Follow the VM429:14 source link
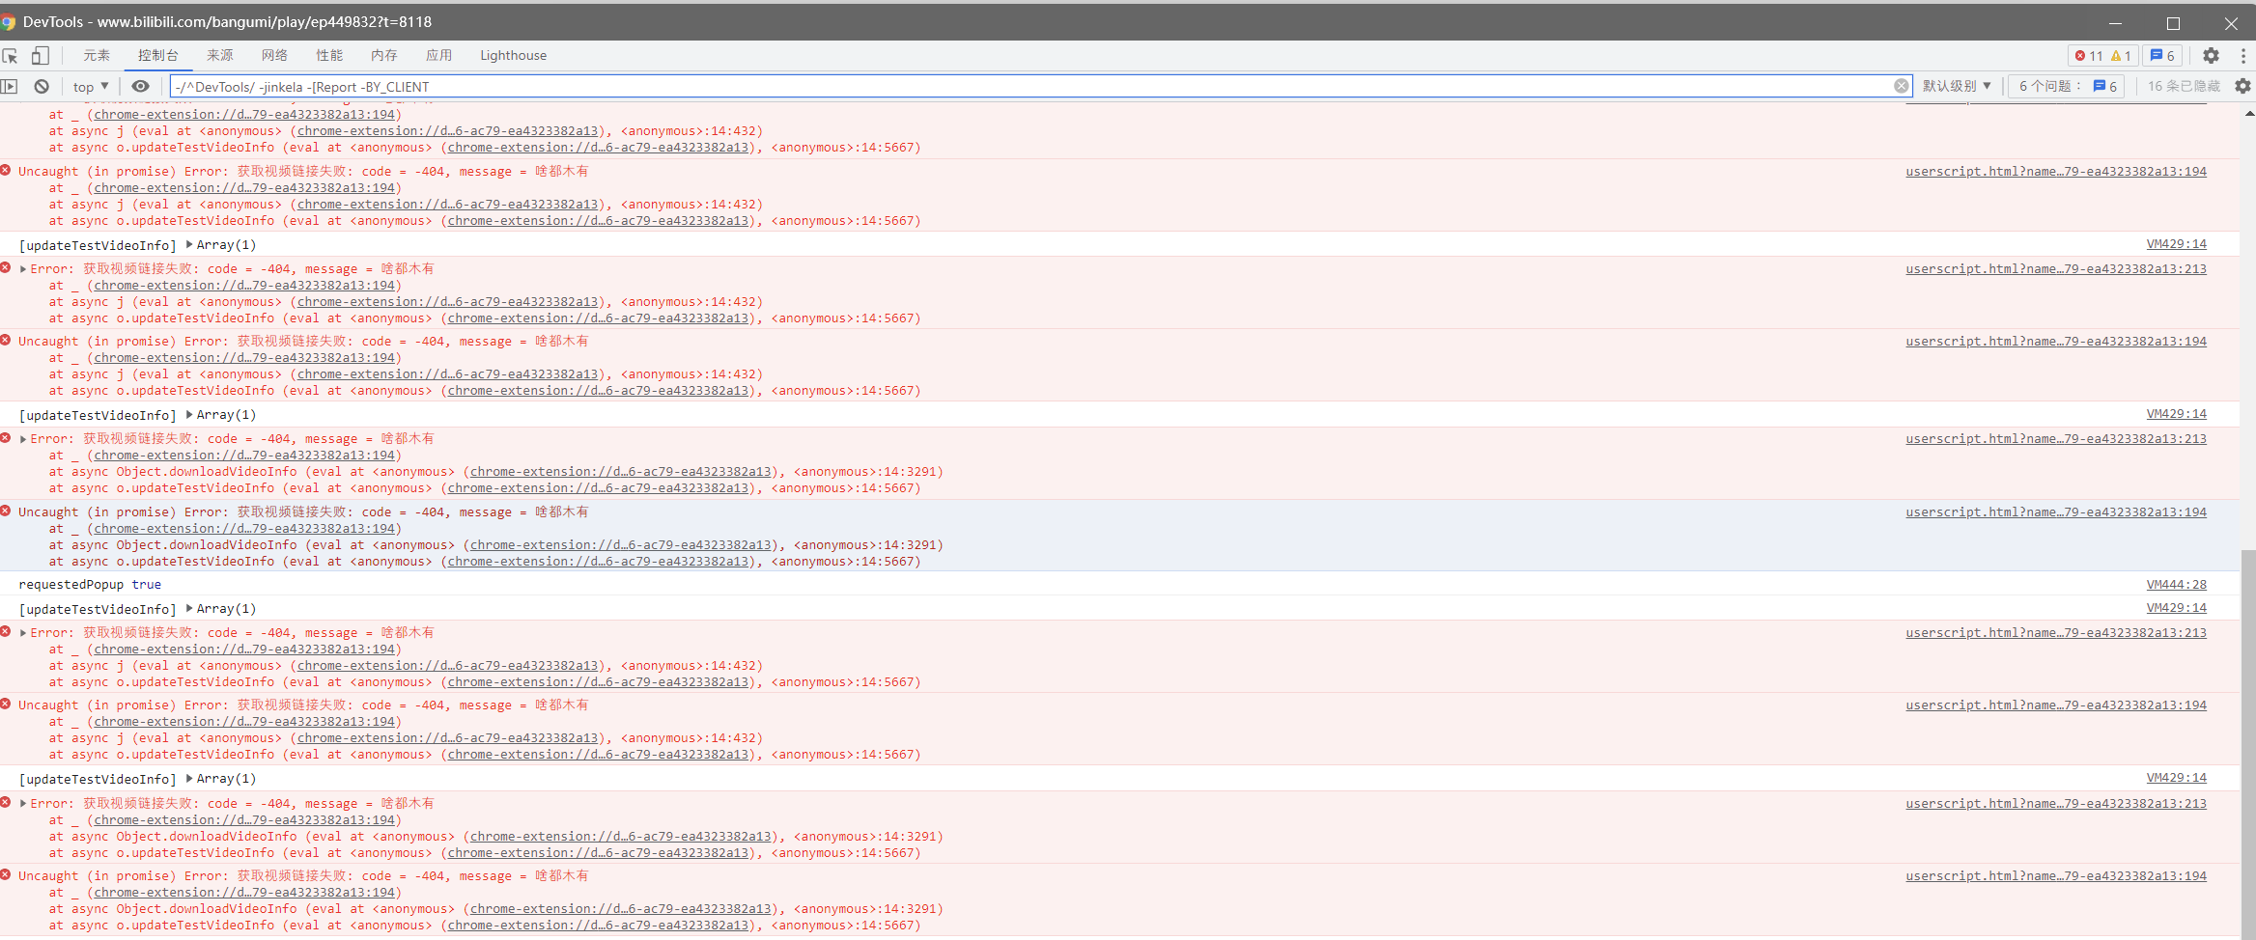The image size is (2256, 940). 2177,243
